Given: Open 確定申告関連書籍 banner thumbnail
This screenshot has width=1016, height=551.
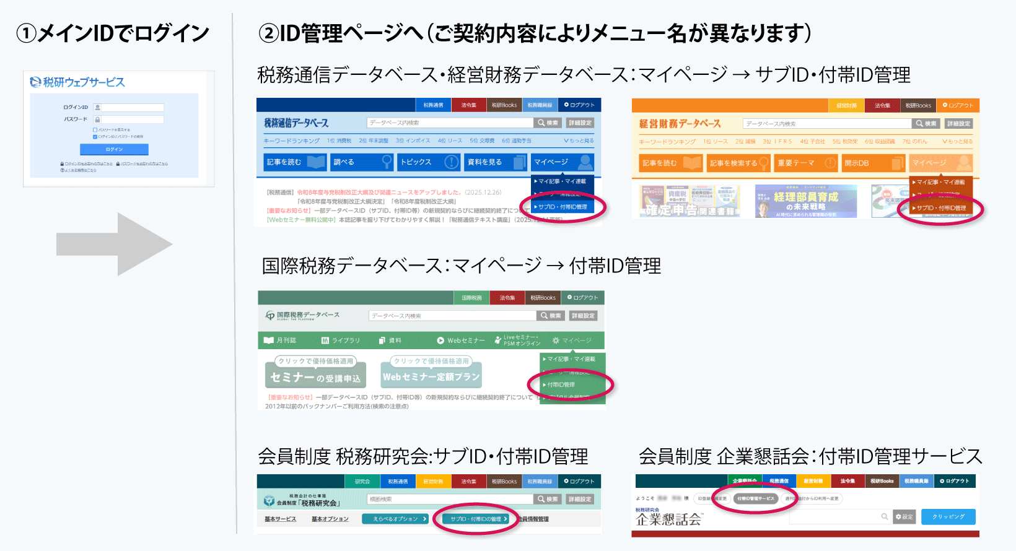Looking at the screenshot, I should point(690,201).
